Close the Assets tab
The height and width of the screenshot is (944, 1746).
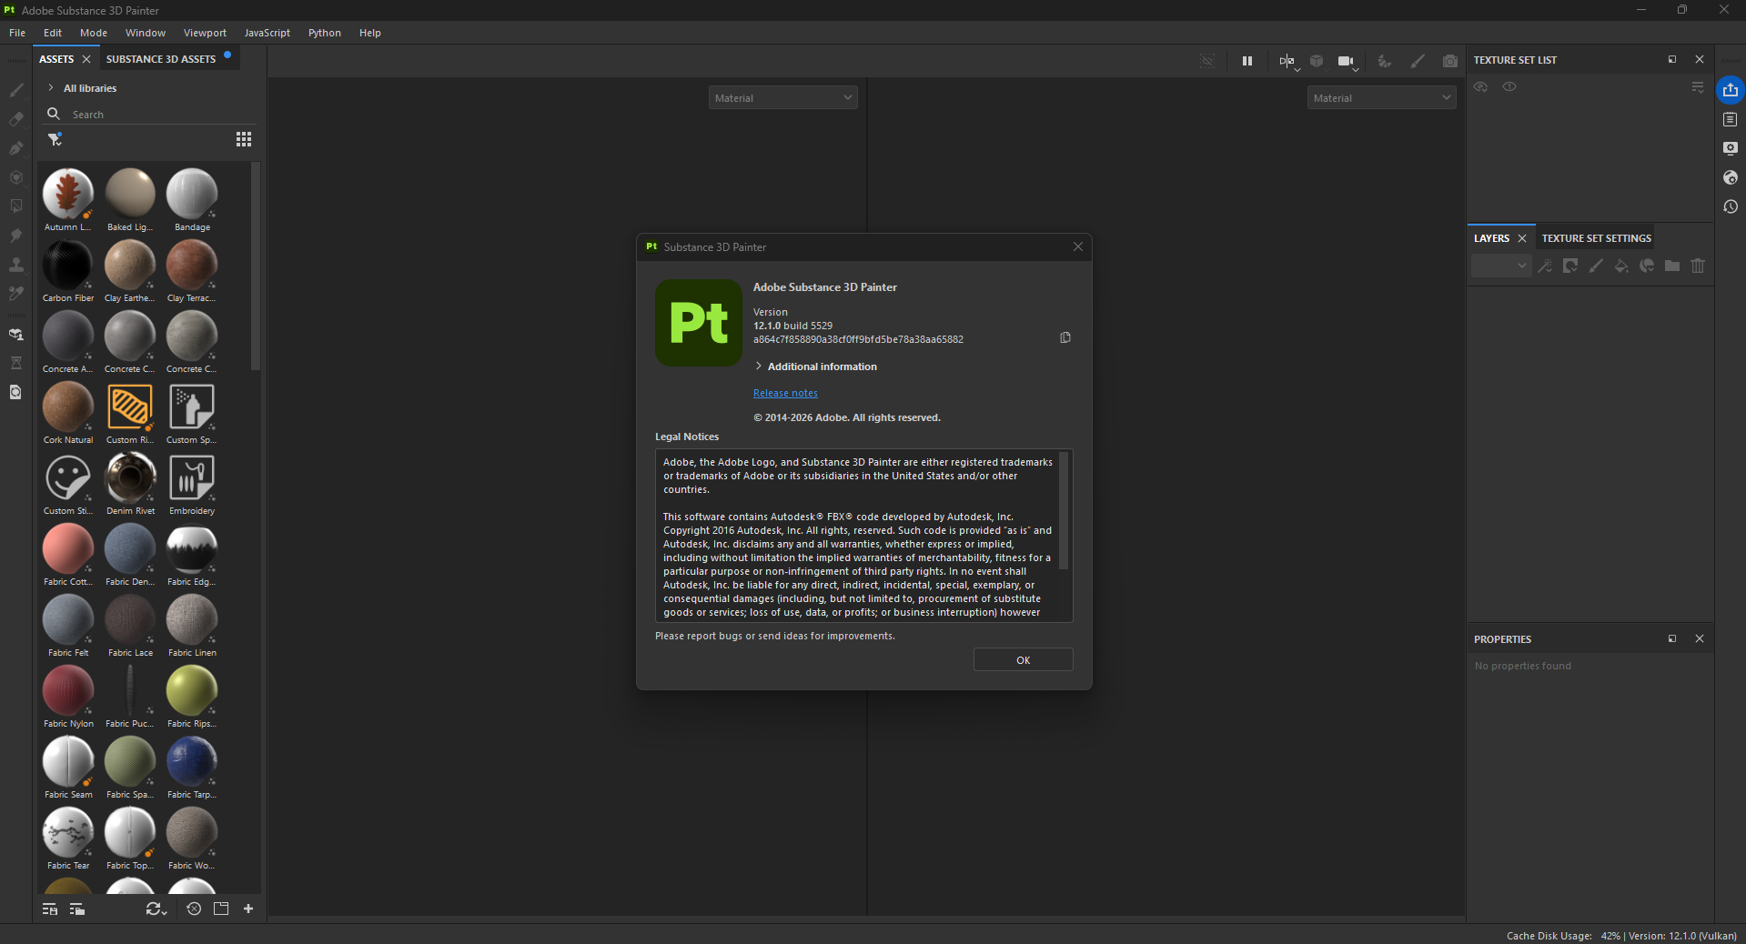[x=86, y=59]
